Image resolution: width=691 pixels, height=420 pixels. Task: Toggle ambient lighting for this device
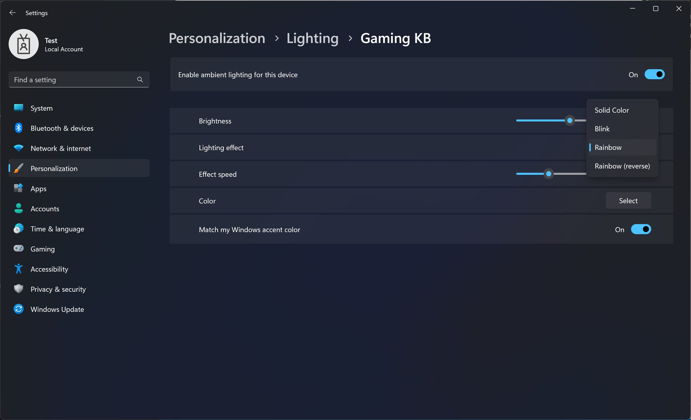click(x=654, y=74)
